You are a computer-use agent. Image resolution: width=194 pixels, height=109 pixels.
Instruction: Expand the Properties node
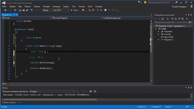(x=158, y=31)
